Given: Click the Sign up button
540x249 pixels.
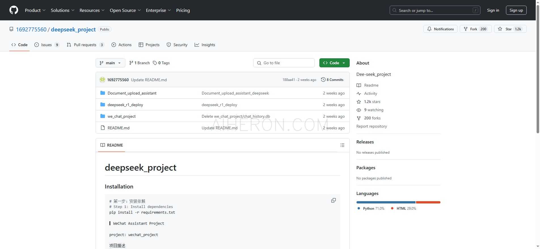Looking at the screenshot, I should click(x=516, y=10).
